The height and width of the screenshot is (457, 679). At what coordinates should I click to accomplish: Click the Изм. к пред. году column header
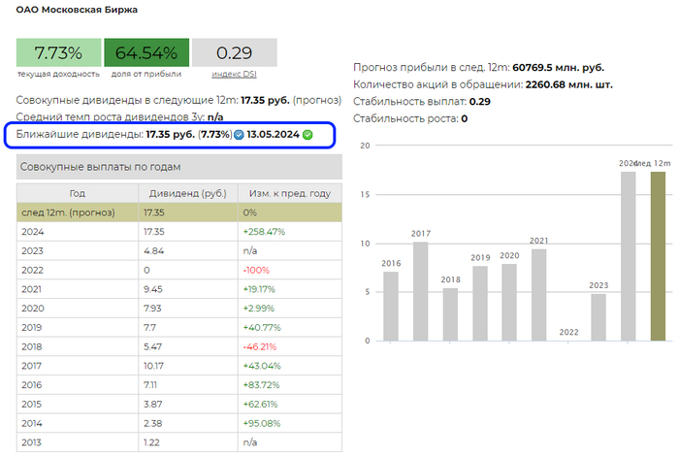(290, 193)
